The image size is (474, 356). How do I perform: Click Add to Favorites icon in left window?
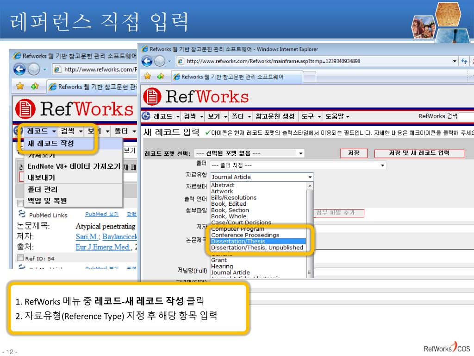pos(35,86)
